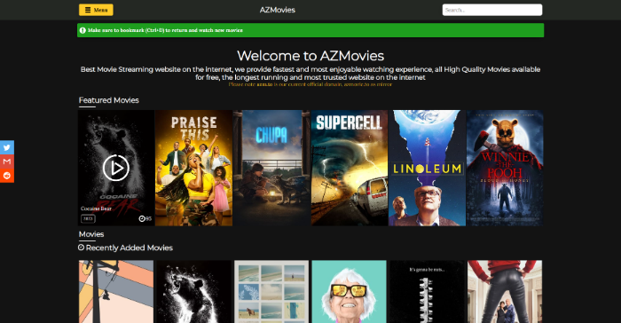Click the AZMovies site title
Screen dimensions: 621x323
tap(277, 10)
